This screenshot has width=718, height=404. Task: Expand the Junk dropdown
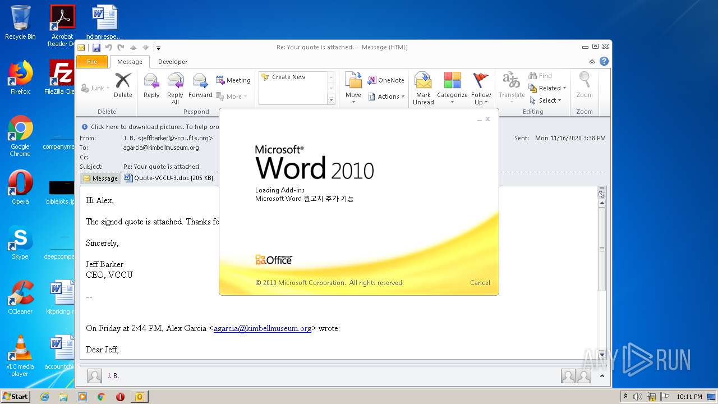coord(108,88)
